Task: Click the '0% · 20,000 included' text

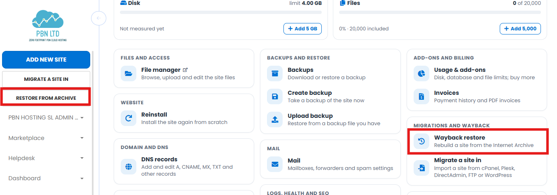Action: tap(364, 29)
